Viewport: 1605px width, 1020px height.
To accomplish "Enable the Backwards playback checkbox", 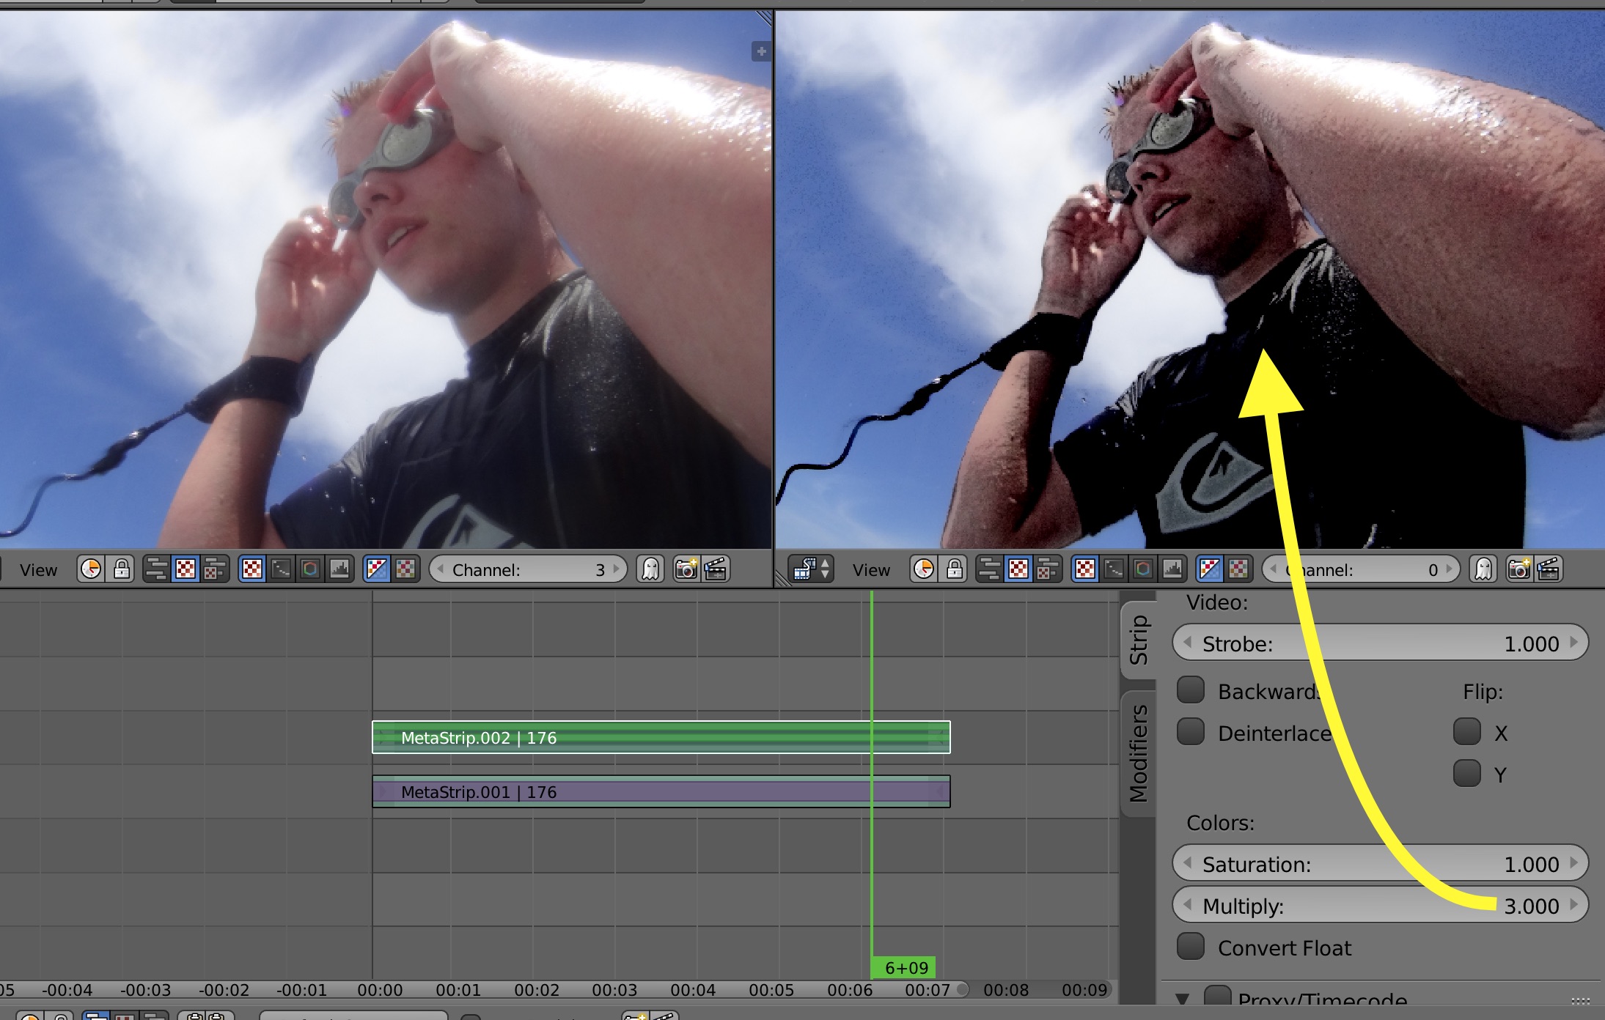I will [x=1190, y=690].
